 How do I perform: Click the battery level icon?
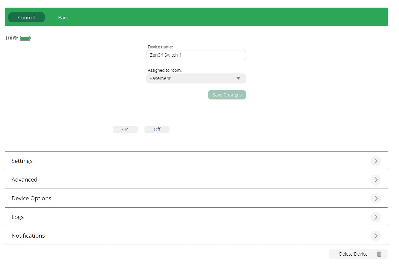click(25, 38)
